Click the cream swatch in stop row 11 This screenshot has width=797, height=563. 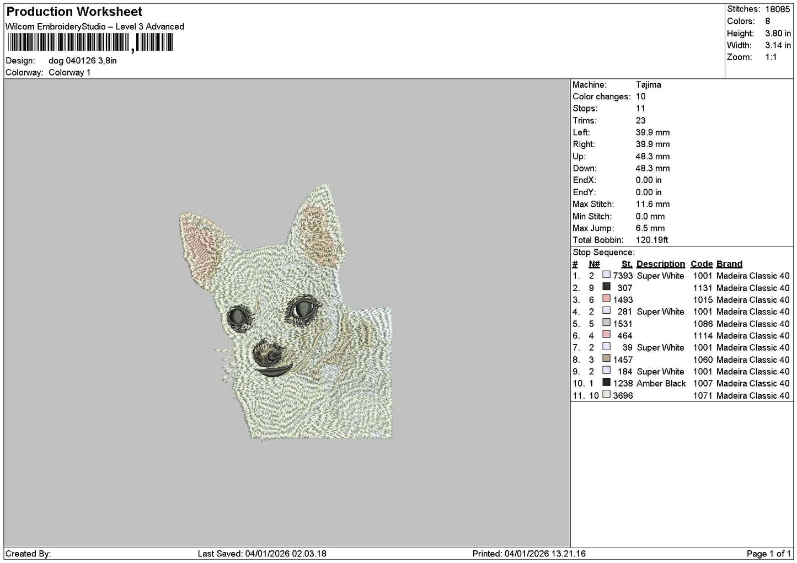pyautogui.click(x=607, y=394)
